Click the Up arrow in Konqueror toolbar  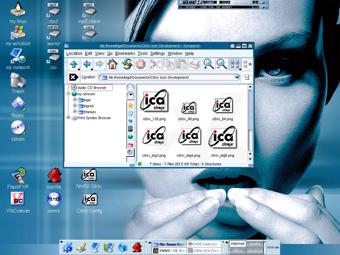click(x=74, y=64)
